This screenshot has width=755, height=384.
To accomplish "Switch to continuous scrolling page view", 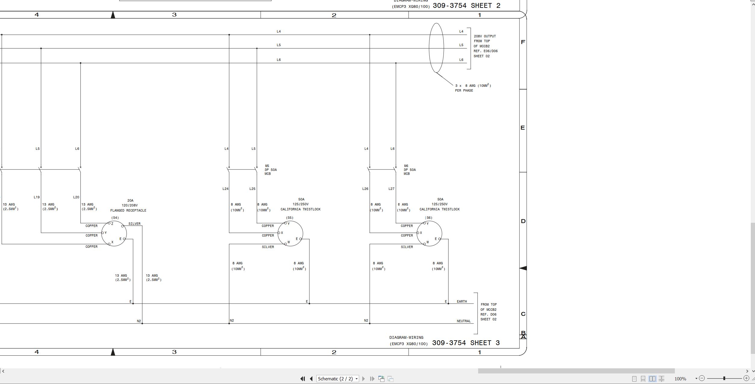I will (643, 379).
